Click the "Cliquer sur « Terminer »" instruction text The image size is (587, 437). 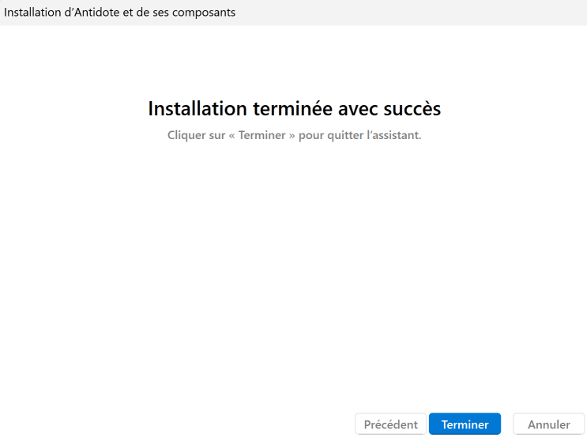point(294,135)
